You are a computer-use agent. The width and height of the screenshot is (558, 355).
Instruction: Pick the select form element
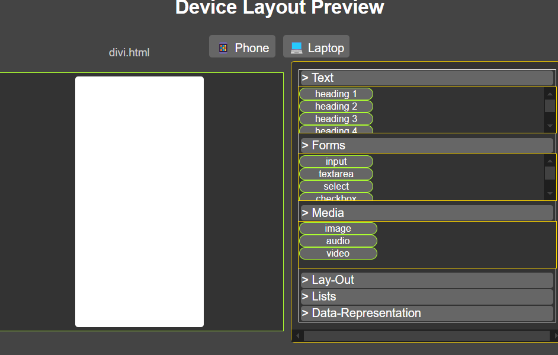(x=336, y=187)
